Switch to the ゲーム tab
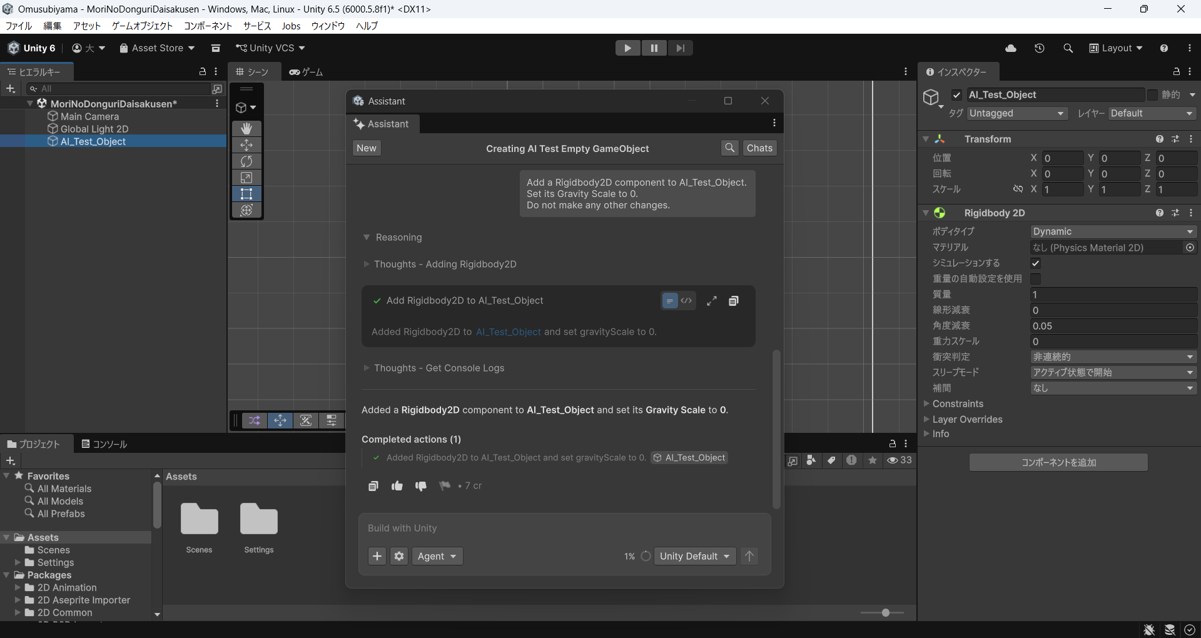Screen dimensions: 1201x638 pyautogui.click(x=306, y=73)
